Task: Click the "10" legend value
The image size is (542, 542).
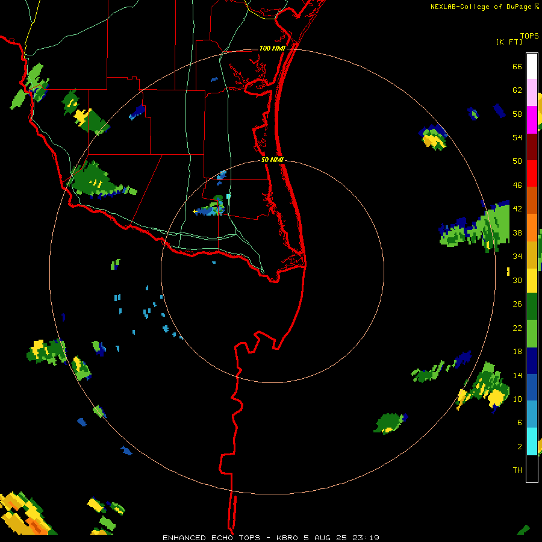Action: (x=517, y=399)
